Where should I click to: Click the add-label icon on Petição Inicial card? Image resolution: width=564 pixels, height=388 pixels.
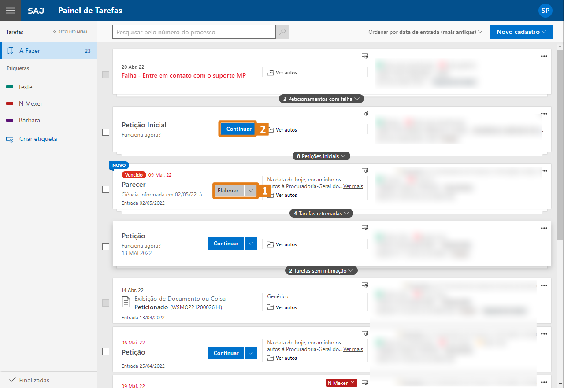click(x=365, y=113)
